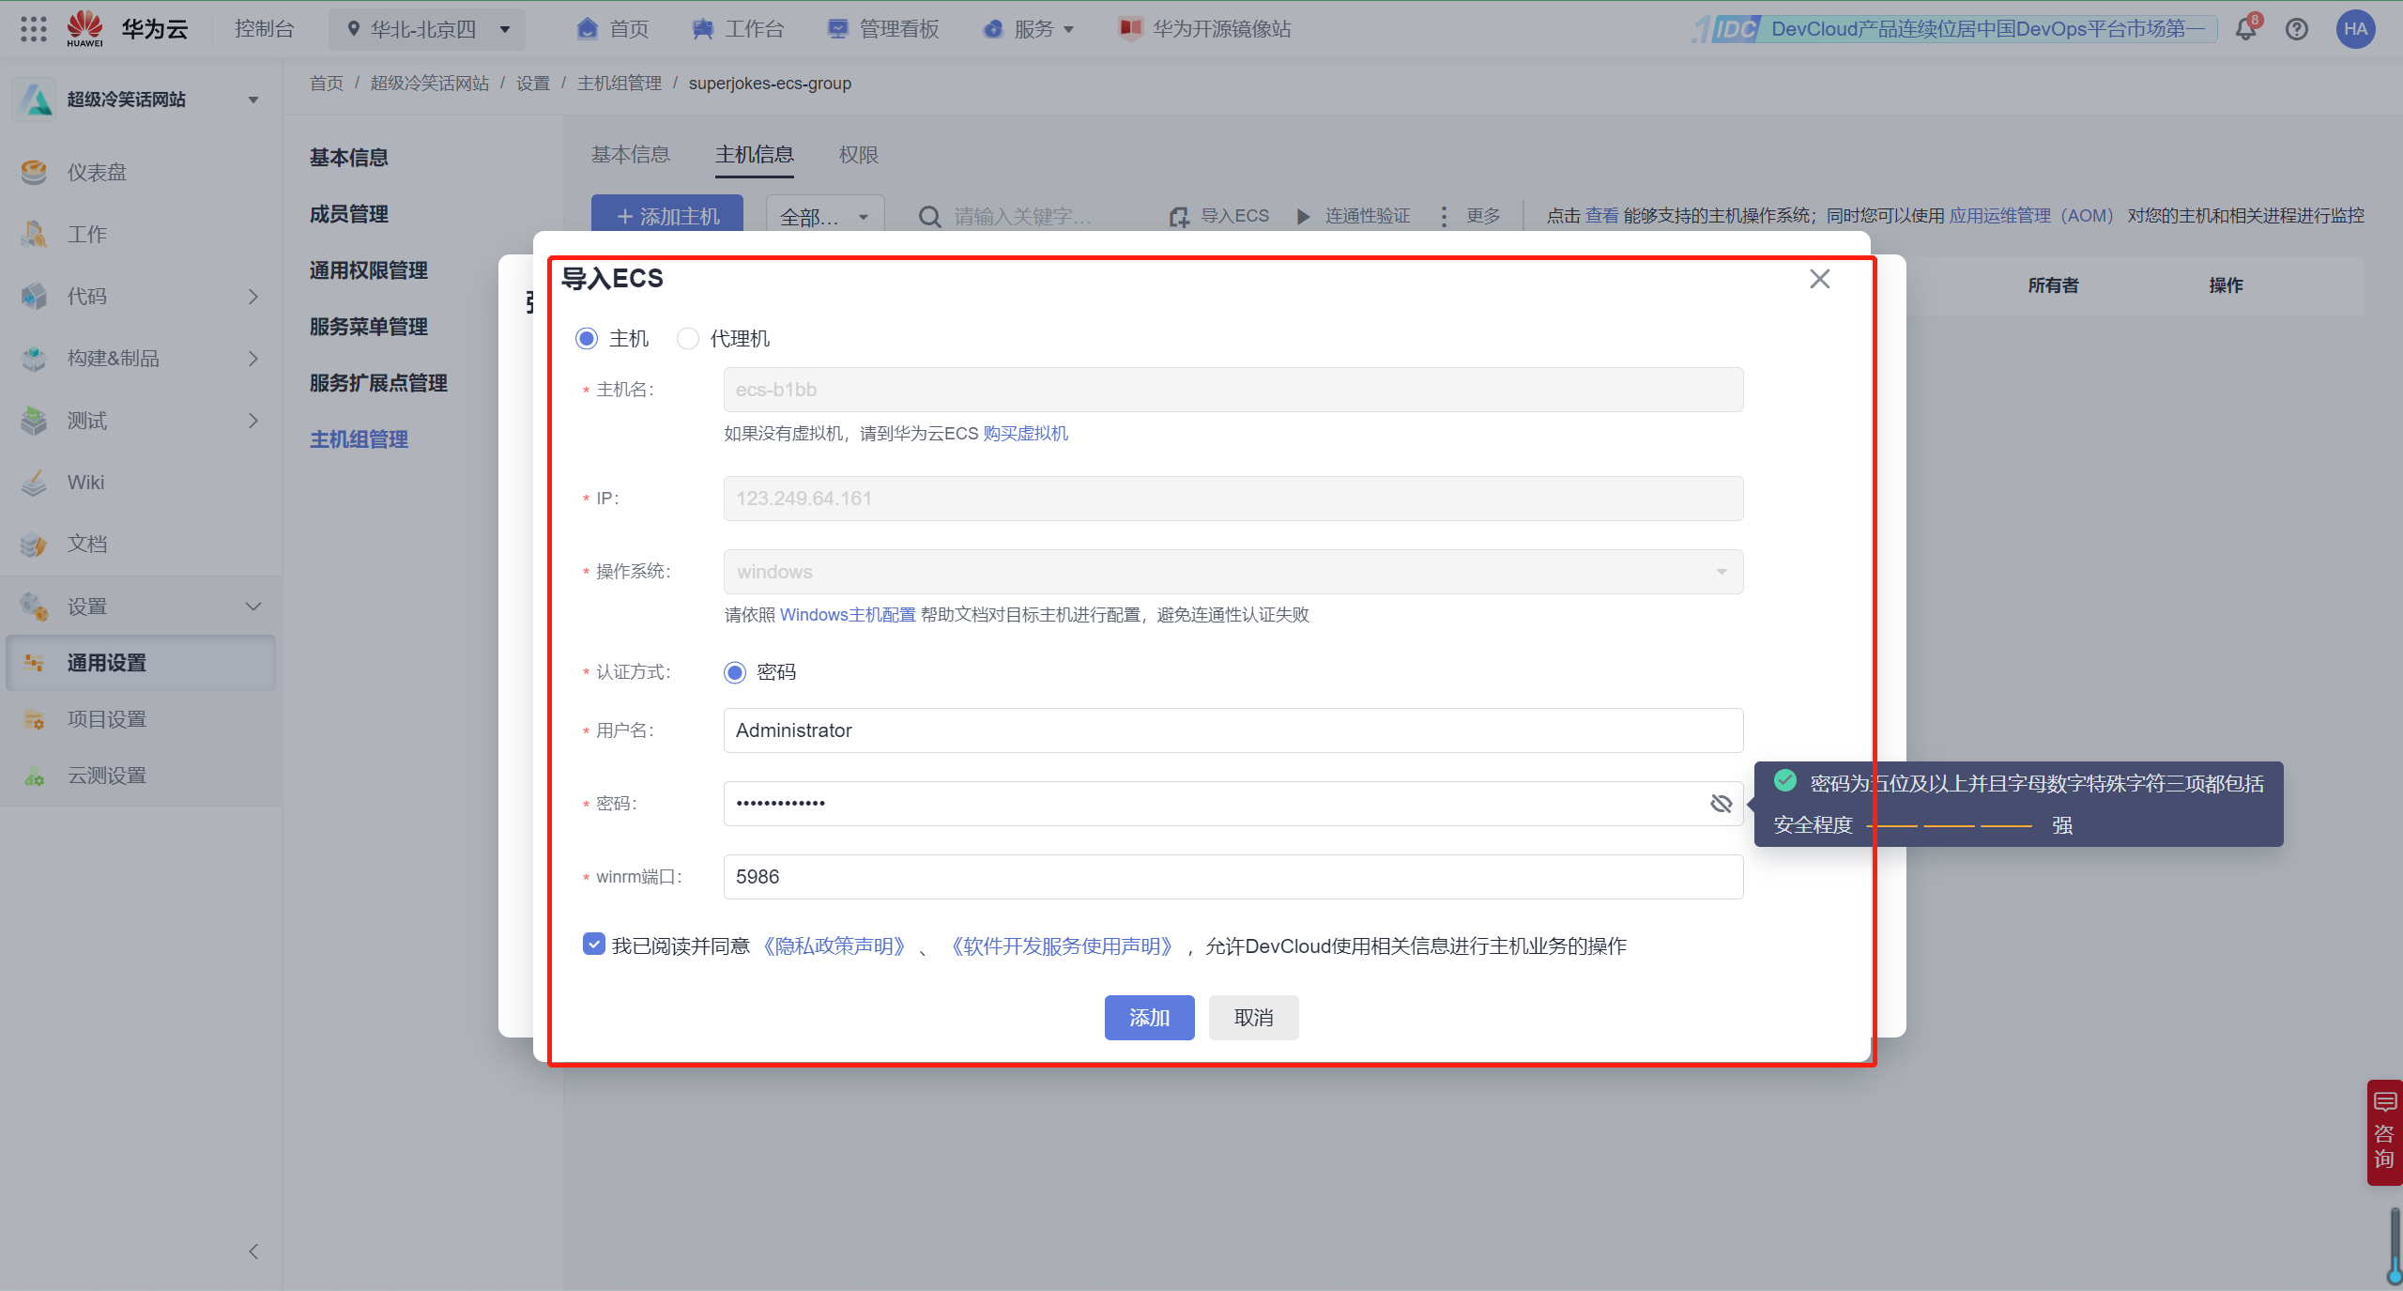2403x1291 pixels.
Task: Open the 更多 three-dot menu
Action: 1444,217
